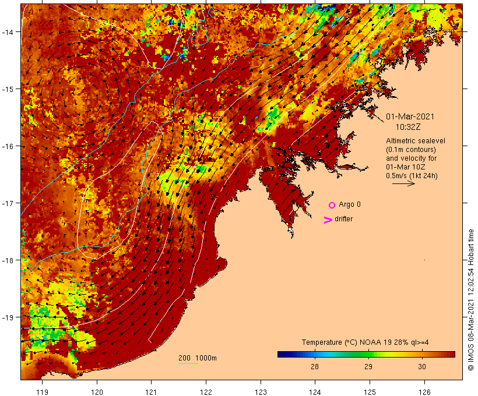Click the colorbar tick label 28
The width and height of the screenshot is (478, 396).
pyautogui.click(x=315, y=366)
